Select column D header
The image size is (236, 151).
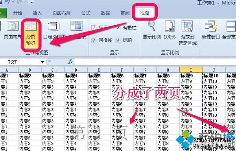tap(76, 70)
